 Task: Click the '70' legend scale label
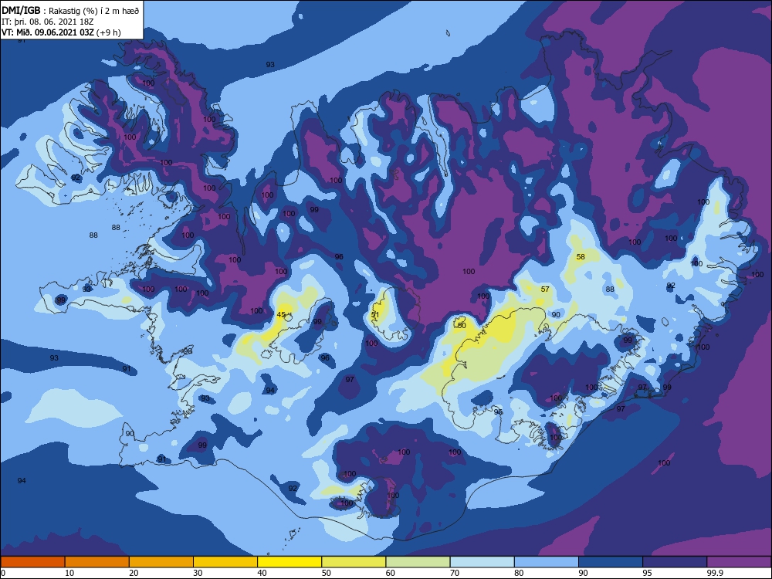pos(455,573)
